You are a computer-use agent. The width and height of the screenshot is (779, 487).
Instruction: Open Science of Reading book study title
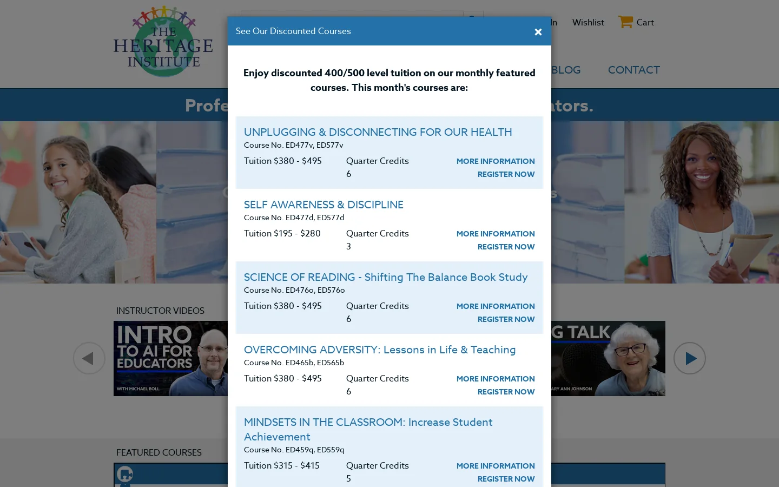[386, 277]
